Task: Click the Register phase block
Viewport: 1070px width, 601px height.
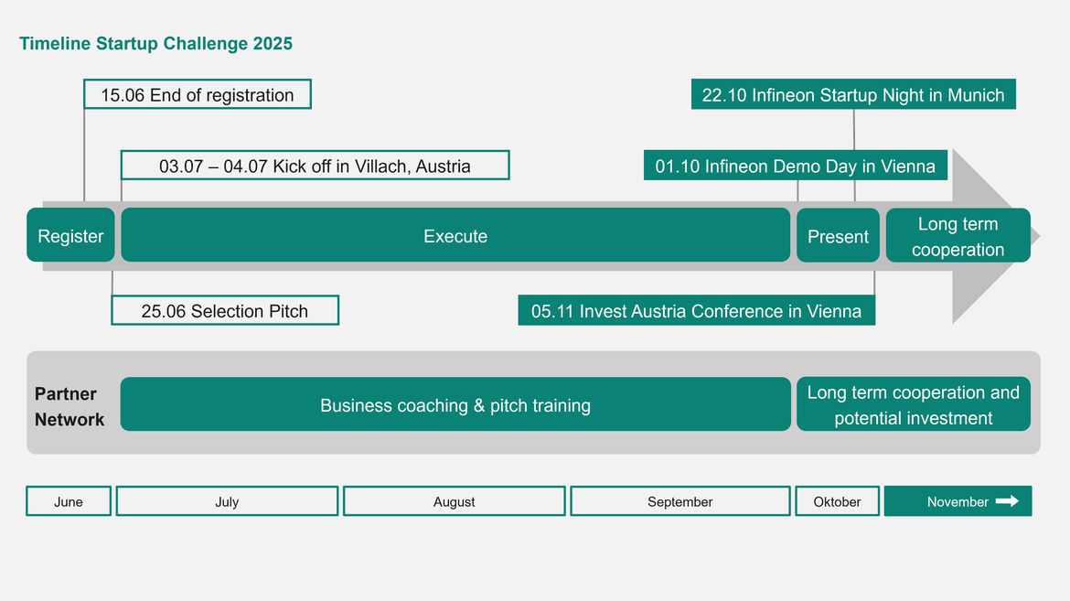Action: click(x=70, y=236)
